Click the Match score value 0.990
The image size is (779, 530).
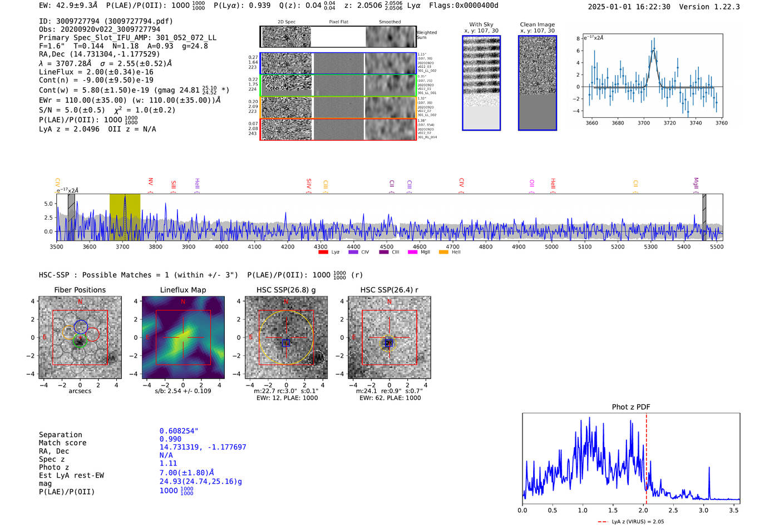[170, 439]
